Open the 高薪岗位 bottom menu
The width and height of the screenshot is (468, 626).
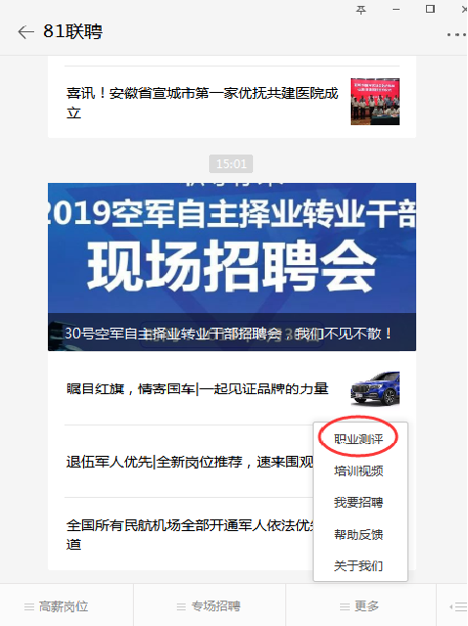click(x=57, y=606)
